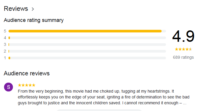Click the star icons under 4.9 score

point(183,49)
